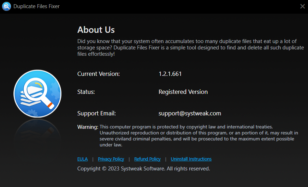Click the Duplicate Files Fixer title bar icon
The height and width of the screenshot is (187, 308).
[x=6, y=6]
